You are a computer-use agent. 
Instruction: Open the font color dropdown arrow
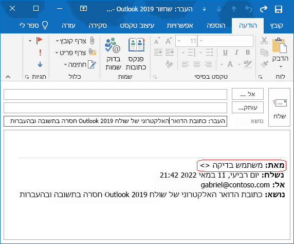point(222,65)
